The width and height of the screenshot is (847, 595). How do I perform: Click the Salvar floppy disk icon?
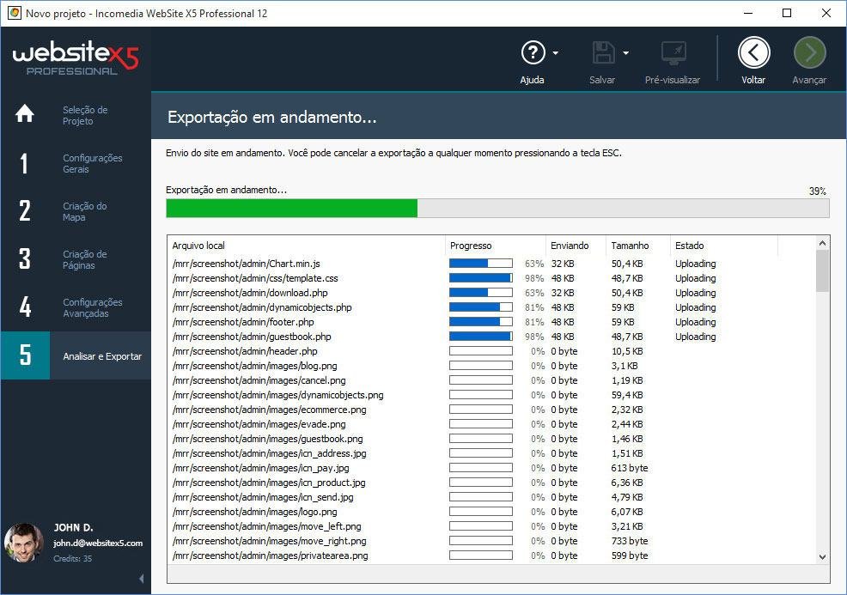[x=603, y=53]
